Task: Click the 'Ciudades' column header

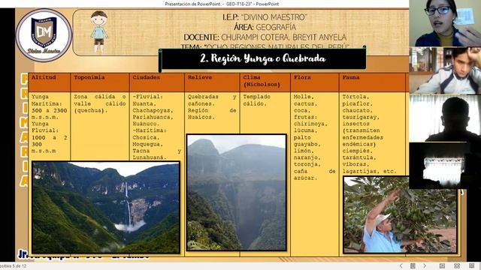Action: [157, 82]
